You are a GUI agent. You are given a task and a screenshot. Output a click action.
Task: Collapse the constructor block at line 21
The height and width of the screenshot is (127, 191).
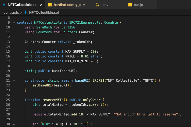pos(14,81)
